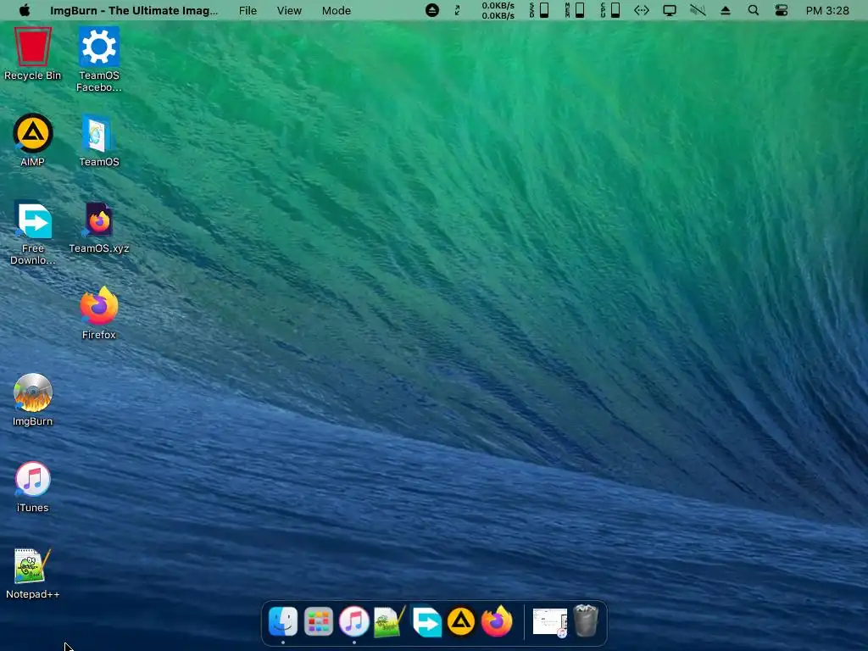868x651 pixels.
Task: Select the Notepad++ desktop icon
Action: [x=31, y=565]
